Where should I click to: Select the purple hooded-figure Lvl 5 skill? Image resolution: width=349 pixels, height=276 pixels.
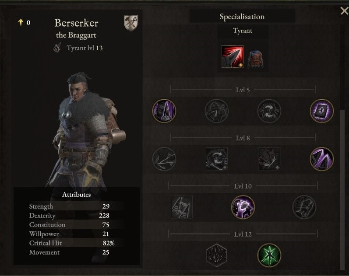164,111
